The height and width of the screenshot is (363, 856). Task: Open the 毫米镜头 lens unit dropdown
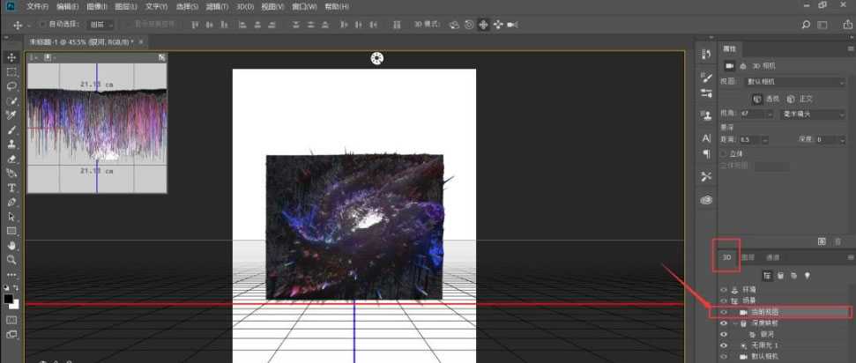812,114
